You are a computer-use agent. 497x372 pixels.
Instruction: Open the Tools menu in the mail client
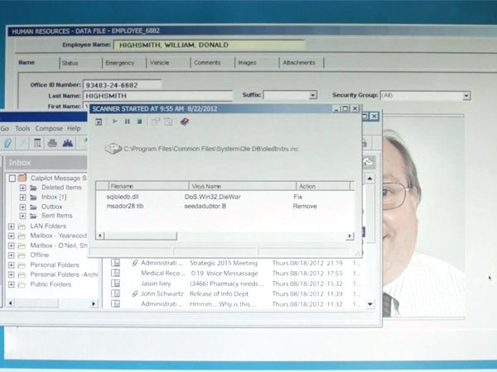pyautogui.click(x=22, y=128)
